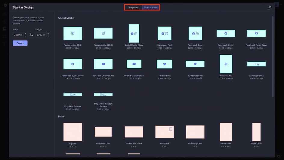Increase the height with up stepper arrow

48,33
